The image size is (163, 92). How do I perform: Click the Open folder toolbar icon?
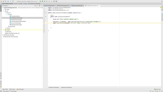click(x=1, y=1)
